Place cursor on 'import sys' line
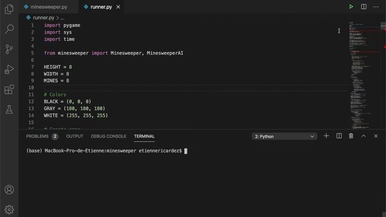 point(58,32)
